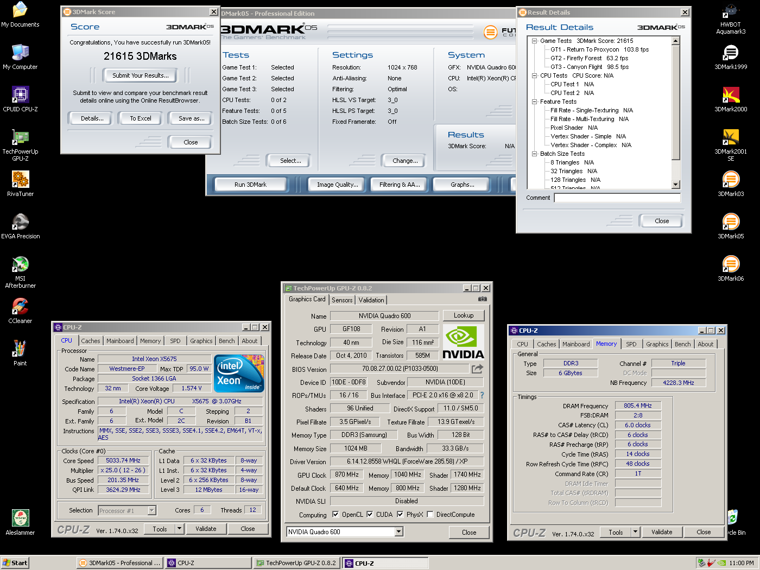Launch CPUID CPU-Z desktop shortcut

coord(20,99)
